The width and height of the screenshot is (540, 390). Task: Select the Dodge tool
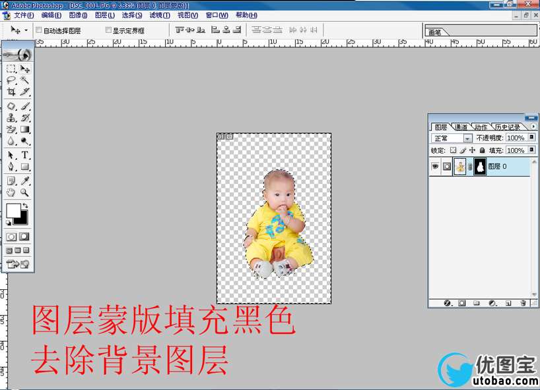click(24, 141)
